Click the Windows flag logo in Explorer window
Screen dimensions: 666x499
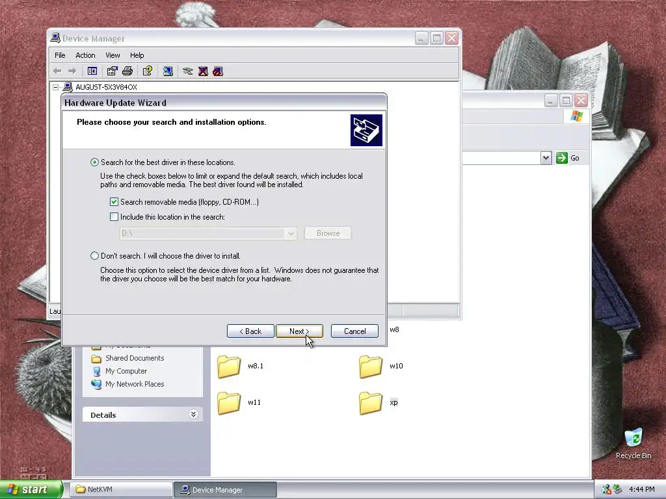click(576, 116)
